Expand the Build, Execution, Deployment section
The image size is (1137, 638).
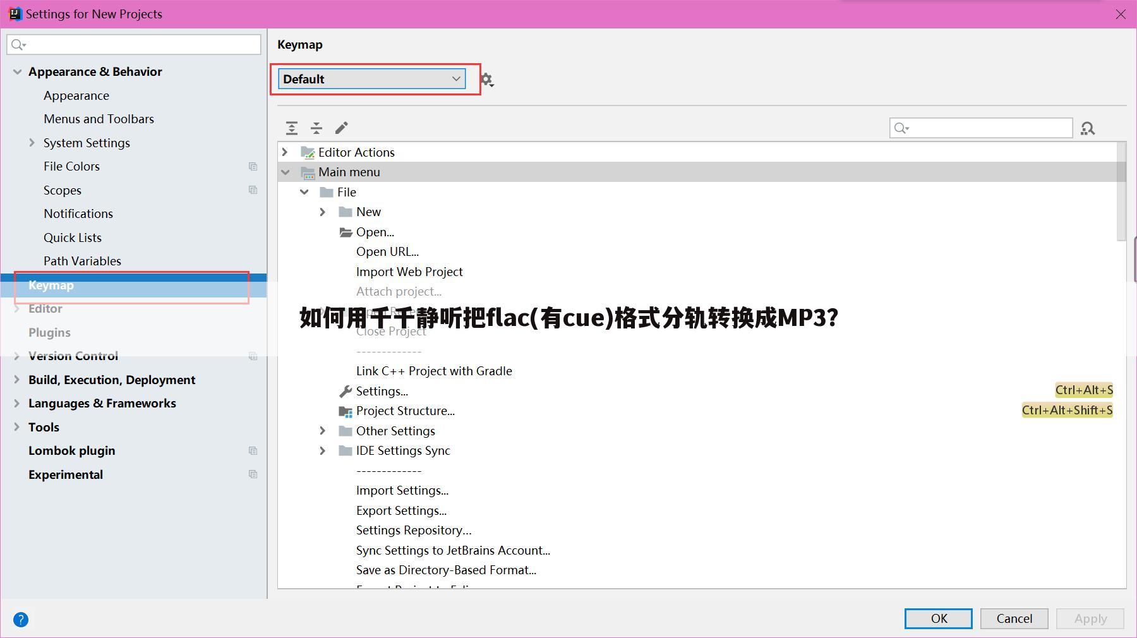point(17,380)
